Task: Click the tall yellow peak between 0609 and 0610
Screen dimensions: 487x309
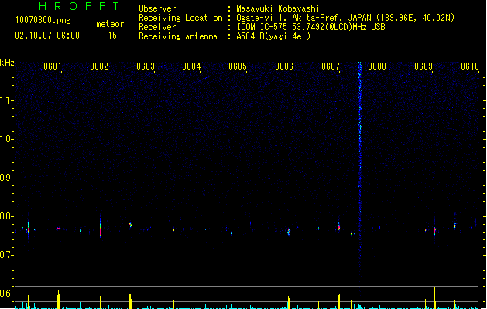Action: [454, 297]
